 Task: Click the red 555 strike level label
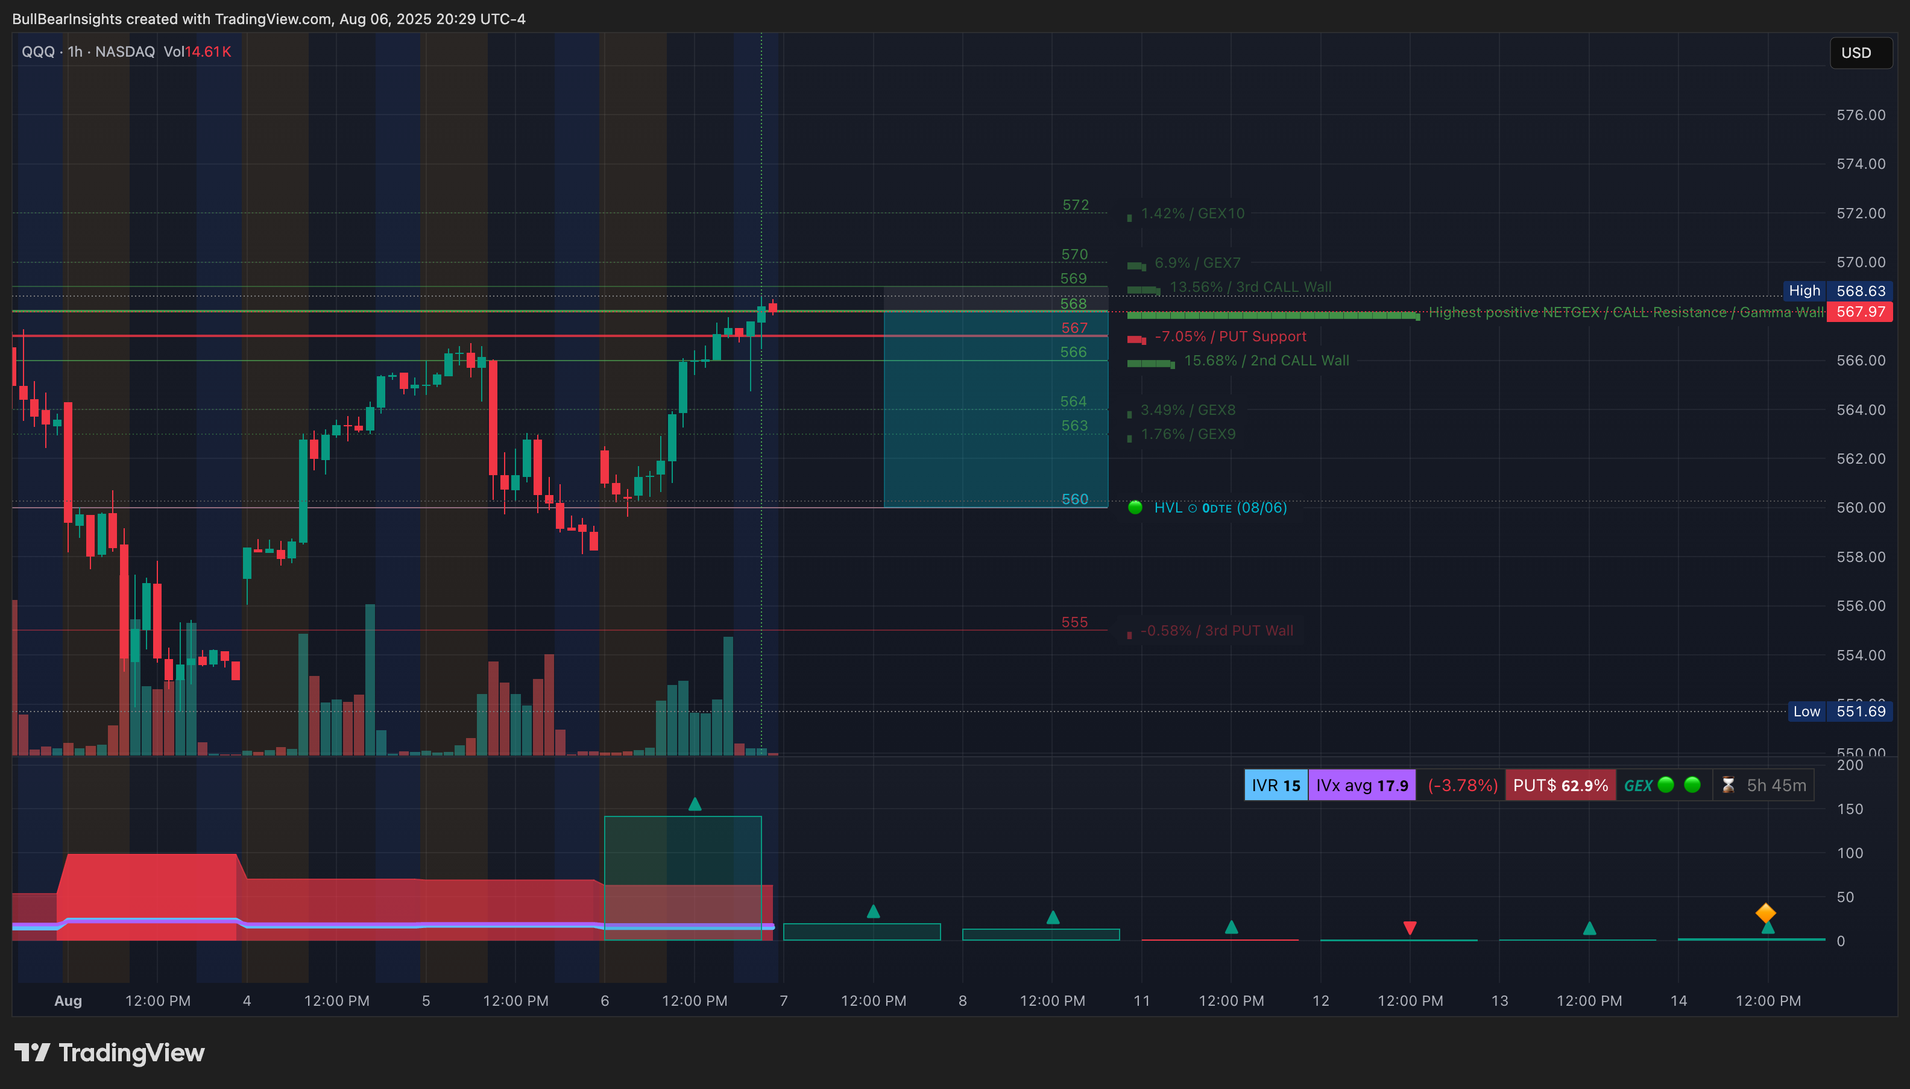pos(1074,622)
